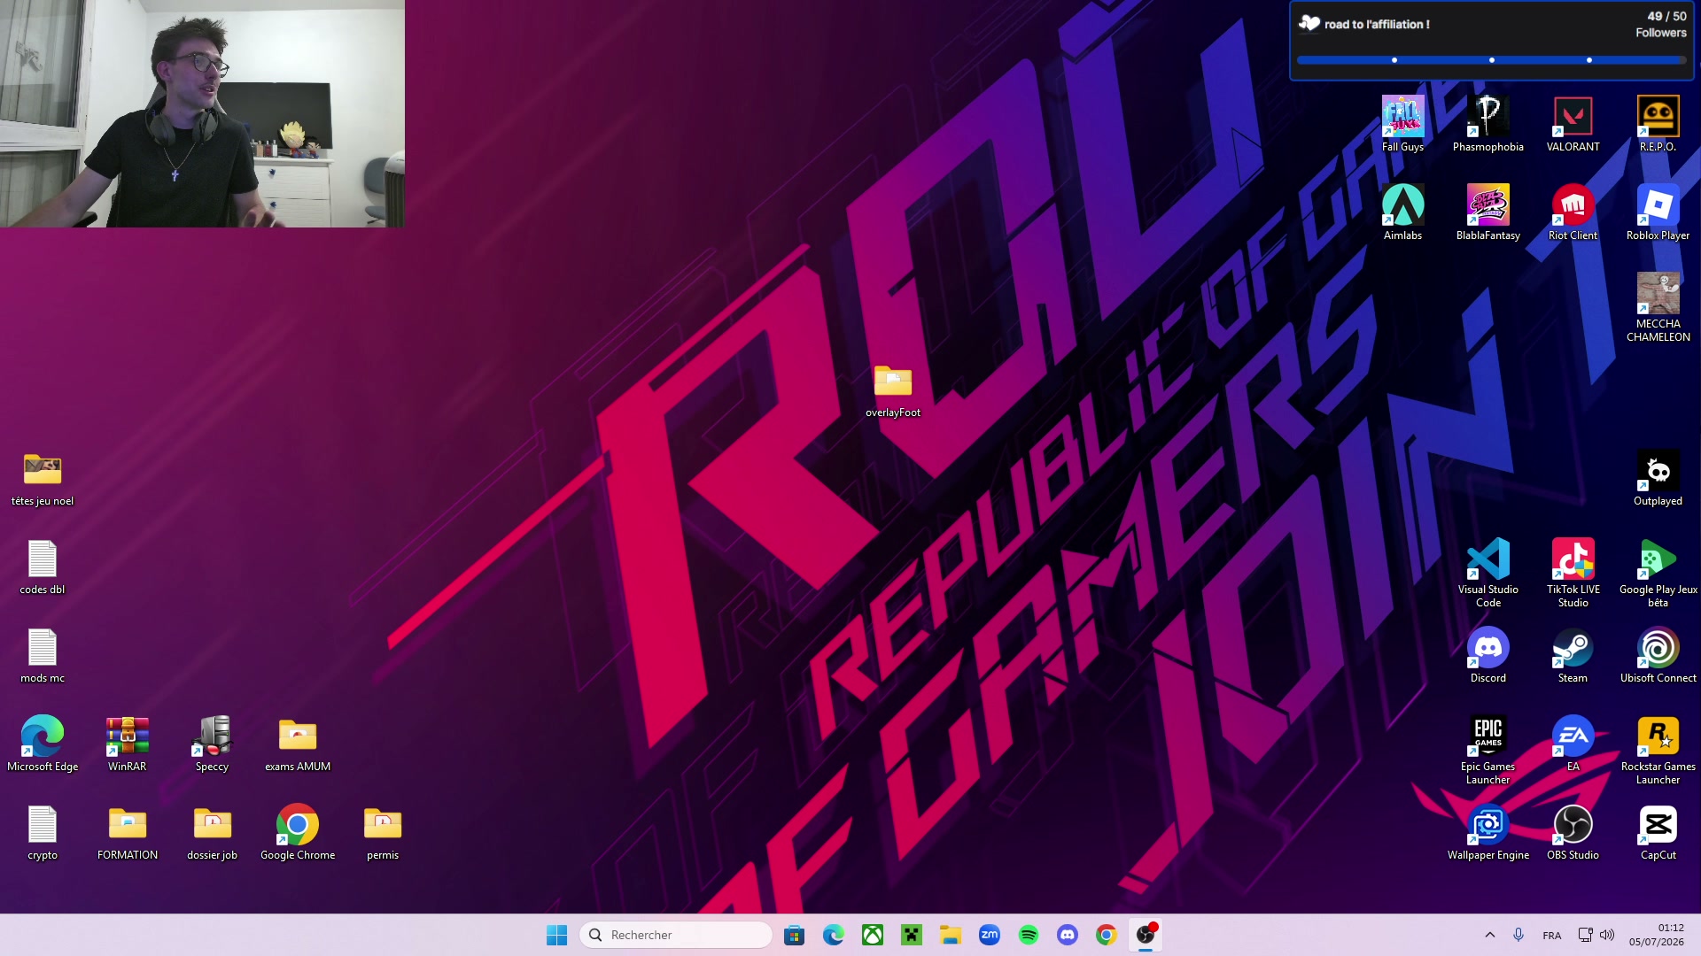The height and width of the screenshot is (956, 1701).
Task: Open the Fall Guys desktop shortcut
Action: 1402,125
